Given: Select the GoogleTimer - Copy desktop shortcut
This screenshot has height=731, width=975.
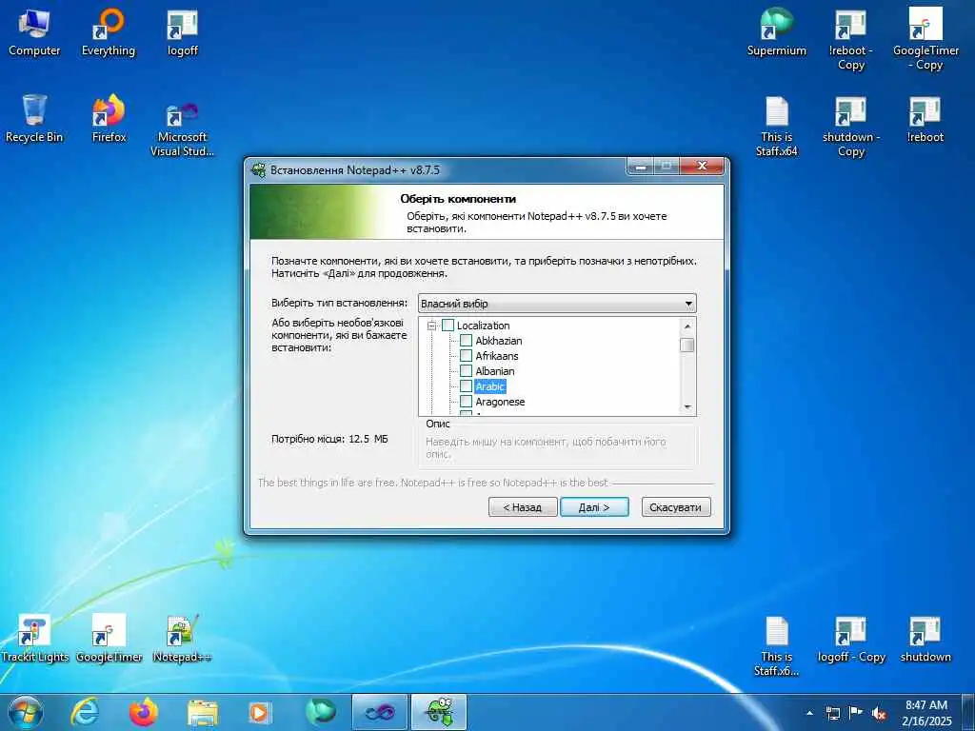Looking at the screenshot, I should [925, 40].
